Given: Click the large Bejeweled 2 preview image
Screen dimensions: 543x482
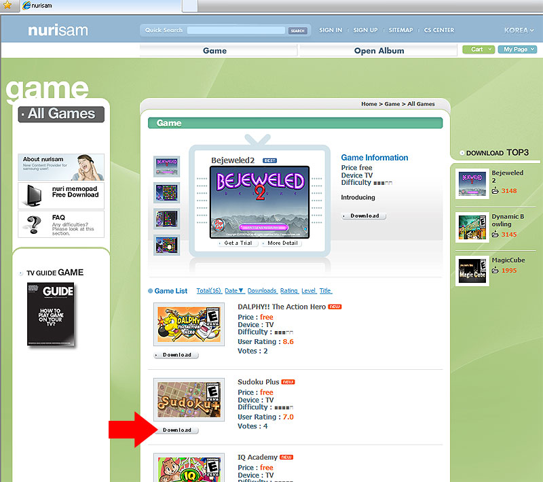Looking at the screenshot, I should (259, 202).
